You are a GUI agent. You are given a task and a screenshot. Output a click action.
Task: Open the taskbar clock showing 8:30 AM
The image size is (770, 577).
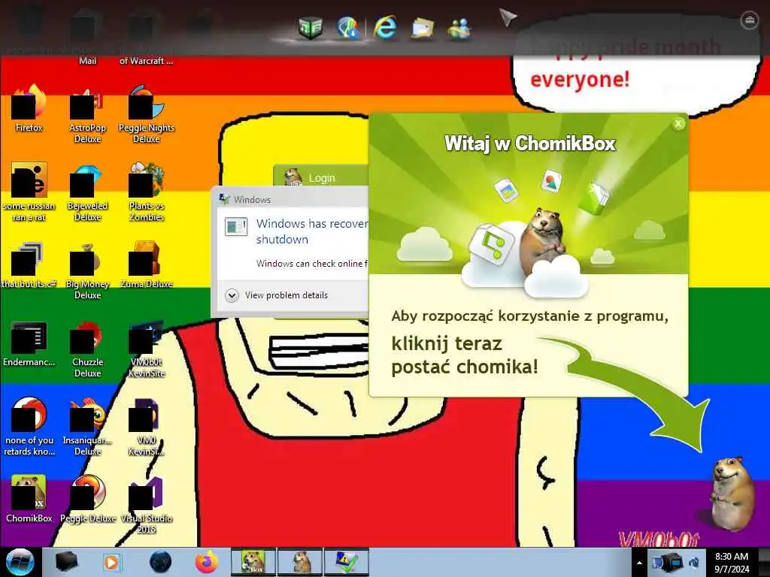(x=731, y=562)
